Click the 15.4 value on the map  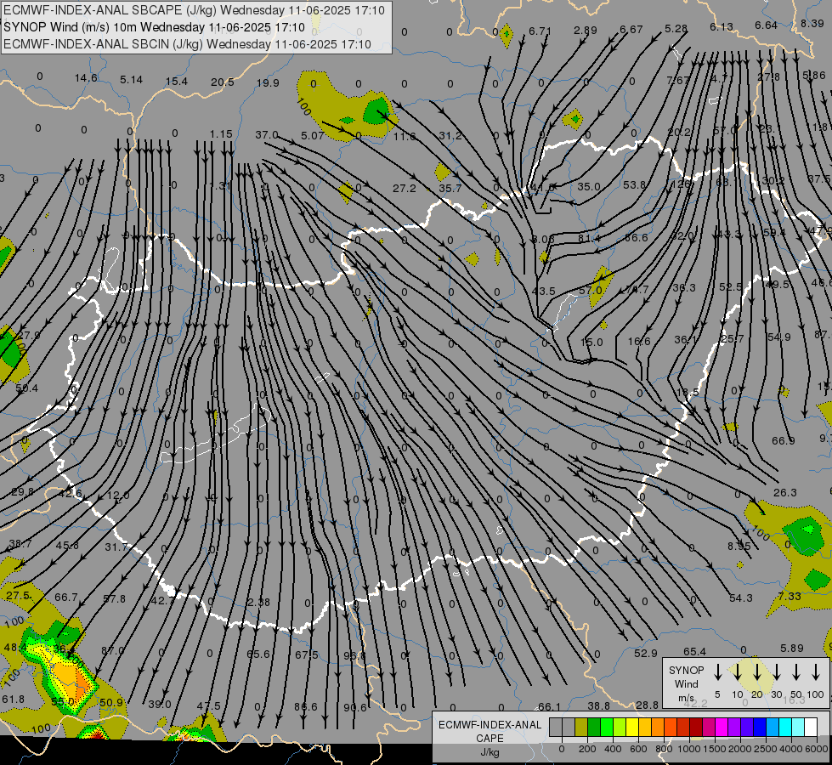[177, 82]
